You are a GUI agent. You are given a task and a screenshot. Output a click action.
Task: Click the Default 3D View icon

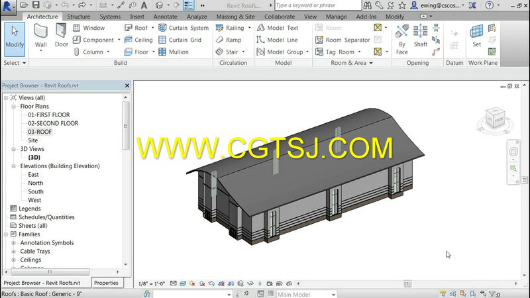pos(159,5)
